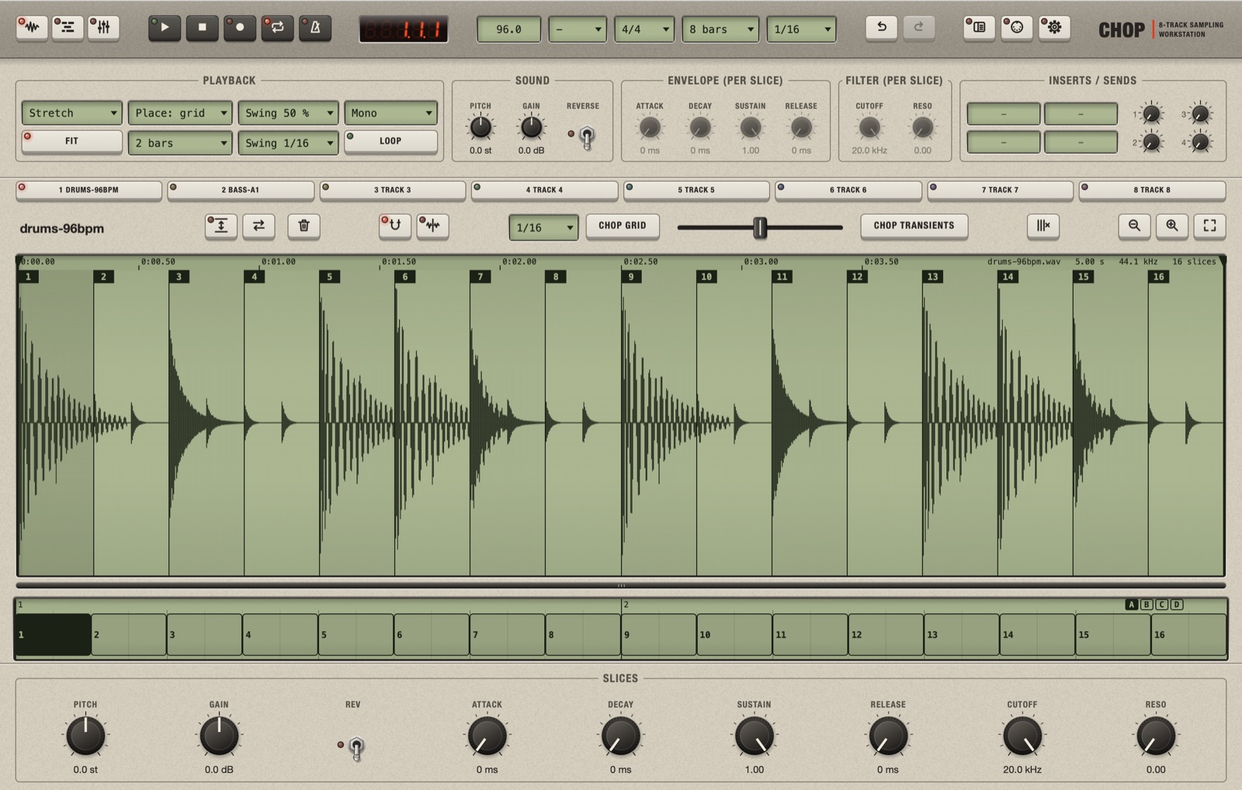
Task: Toggle the metronome icon
Action: pyautogui.click(x=315, y=28)
